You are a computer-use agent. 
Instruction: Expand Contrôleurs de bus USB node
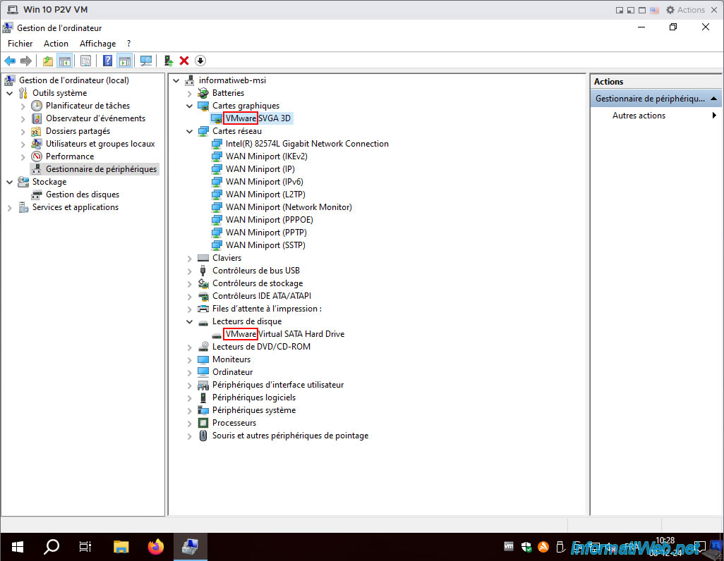[x=189, y=271]
